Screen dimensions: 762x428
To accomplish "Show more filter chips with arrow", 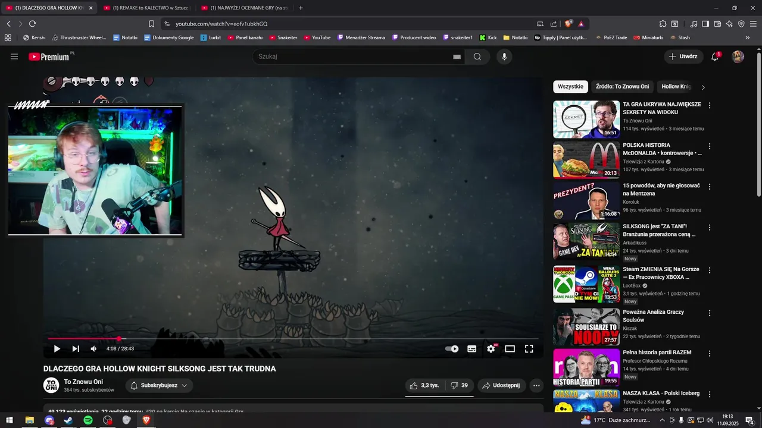I will [703, 87].
